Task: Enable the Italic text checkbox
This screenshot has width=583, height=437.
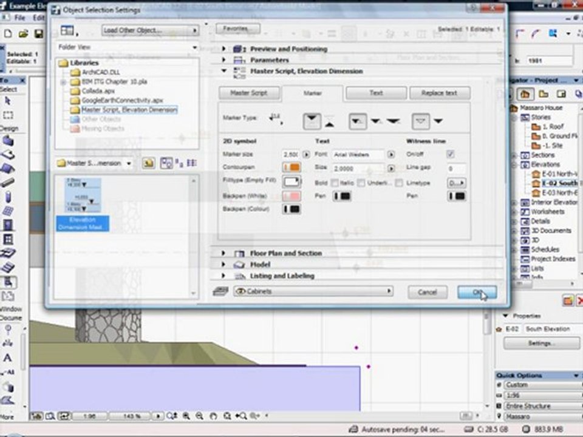Action: pos(361,183)
